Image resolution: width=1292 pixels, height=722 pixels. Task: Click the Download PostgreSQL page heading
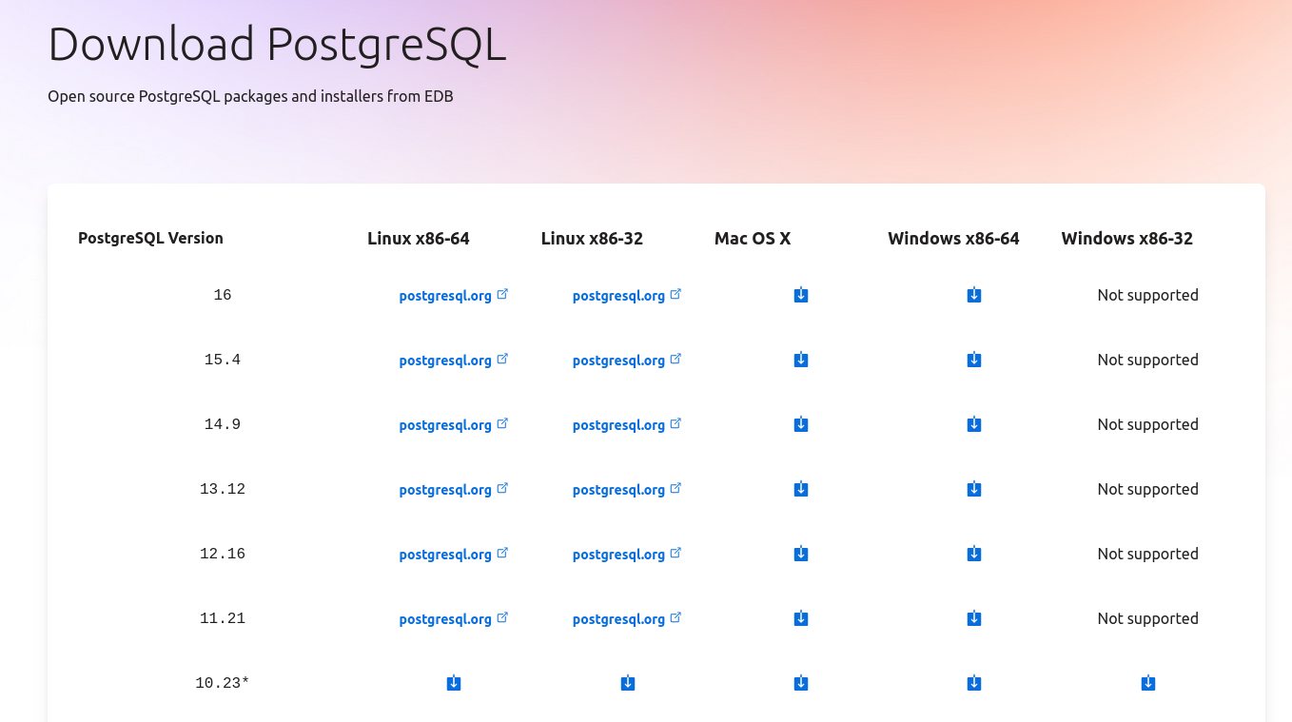277,45
